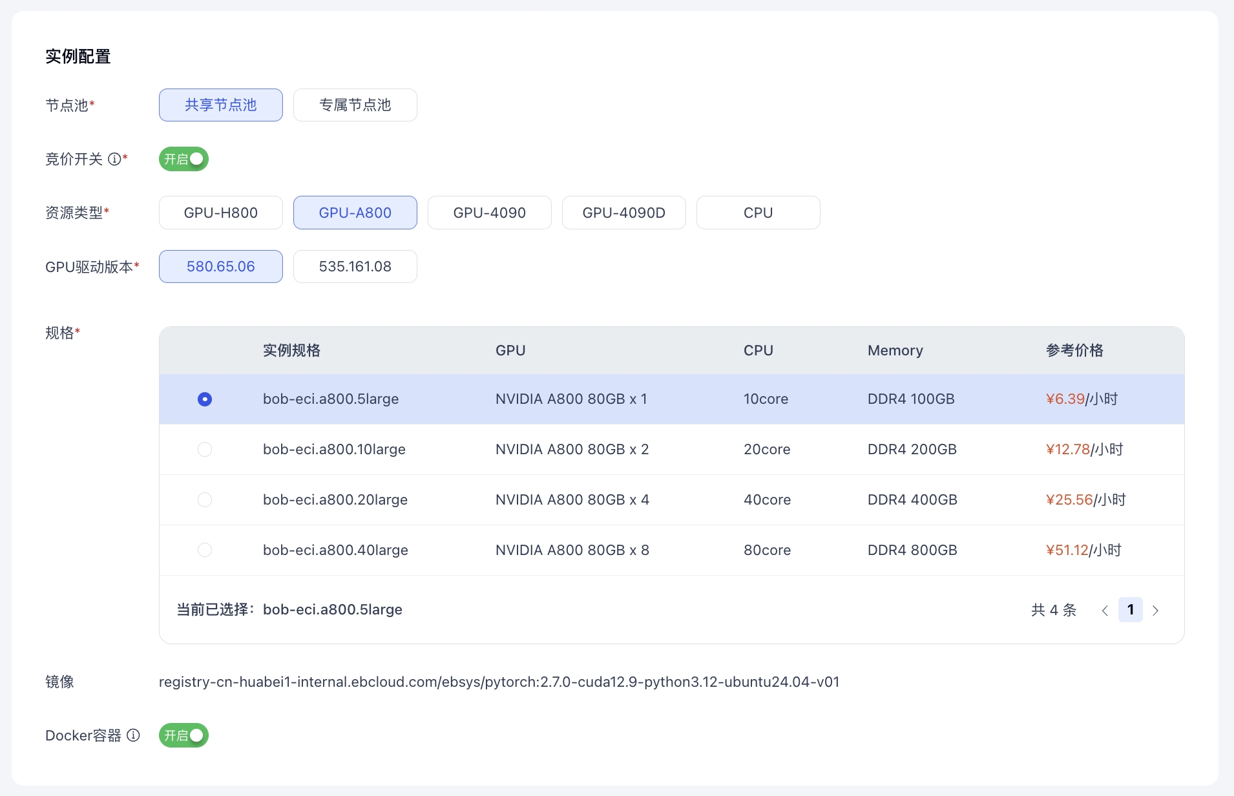This screenshot has width=1234, height=796.
Task: Click the selected bob-eci.a800.5large radio
Action: pos(205,399)
